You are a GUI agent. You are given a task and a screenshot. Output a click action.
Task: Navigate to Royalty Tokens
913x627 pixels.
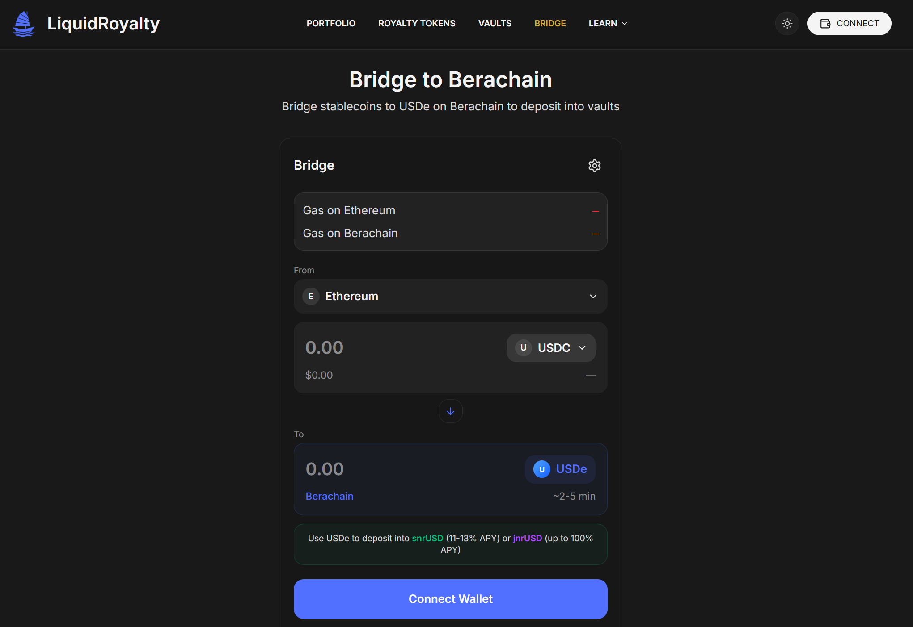[x=417, y=24]
